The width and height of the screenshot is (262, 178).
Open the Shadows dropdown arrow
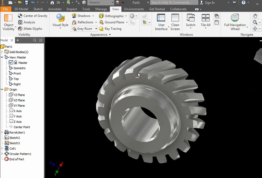tap(93, 16)
